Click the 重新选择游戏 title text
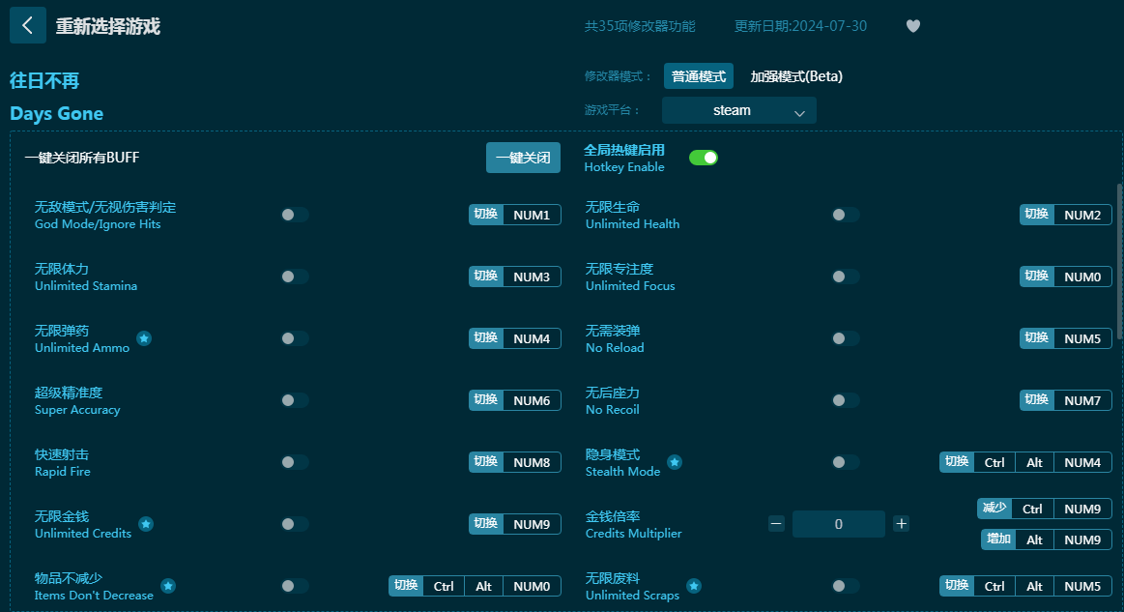Viewport: 1124px width, 612px height. click(108, 26)
